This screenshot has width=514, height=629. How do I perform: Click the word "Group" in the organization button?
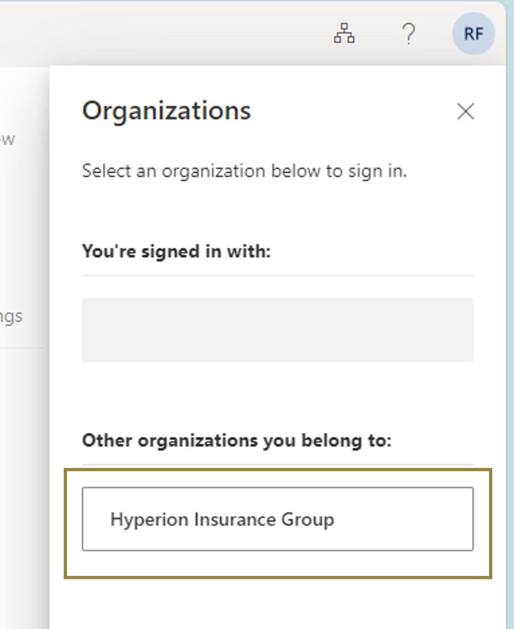(308, 519)
